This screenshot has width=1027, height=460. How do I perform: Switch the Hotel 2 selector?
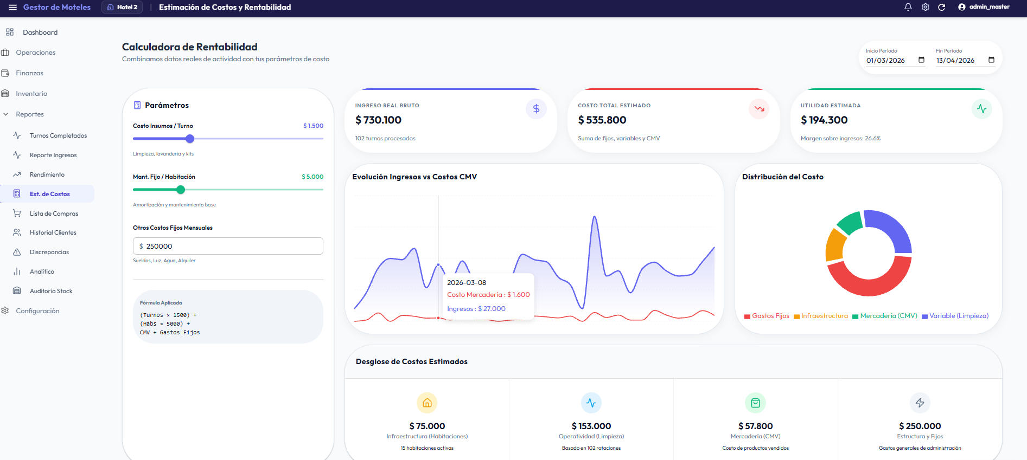point(122,7)
